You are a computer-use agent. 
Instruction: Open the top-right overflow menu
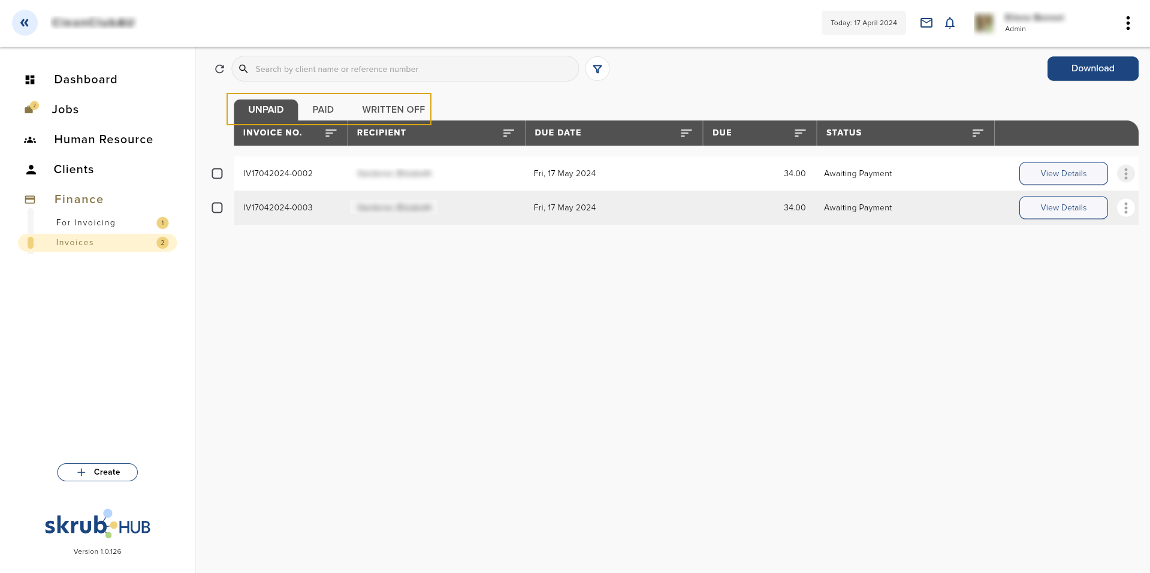(x=1128, y=23)
